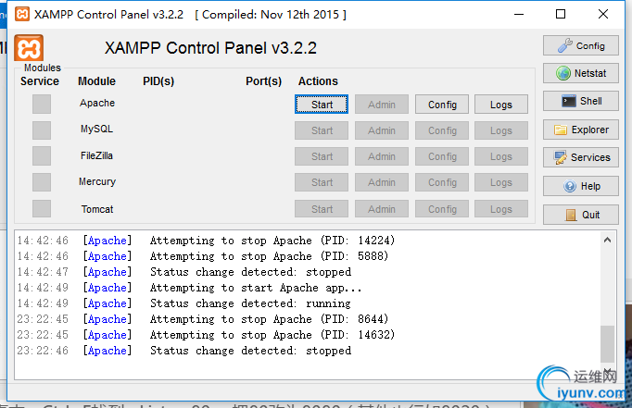Start the MySQL module

tap(322, 130)
